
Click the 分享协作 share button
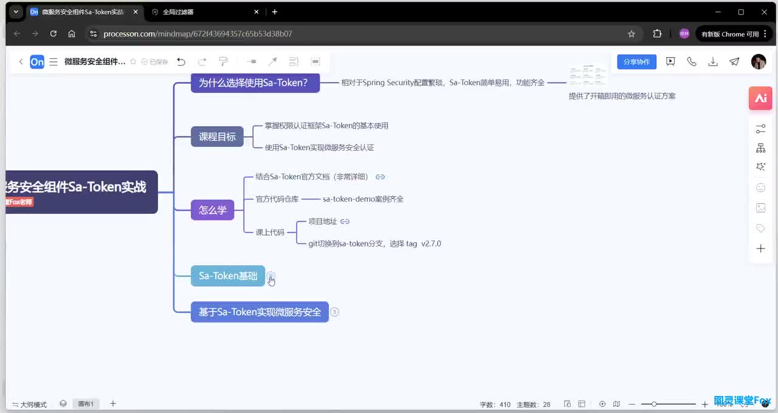(636, 62)
